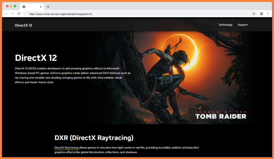Close the current browser tab
This screenshot has height=159, width=274.
click(x=41, y=7)
